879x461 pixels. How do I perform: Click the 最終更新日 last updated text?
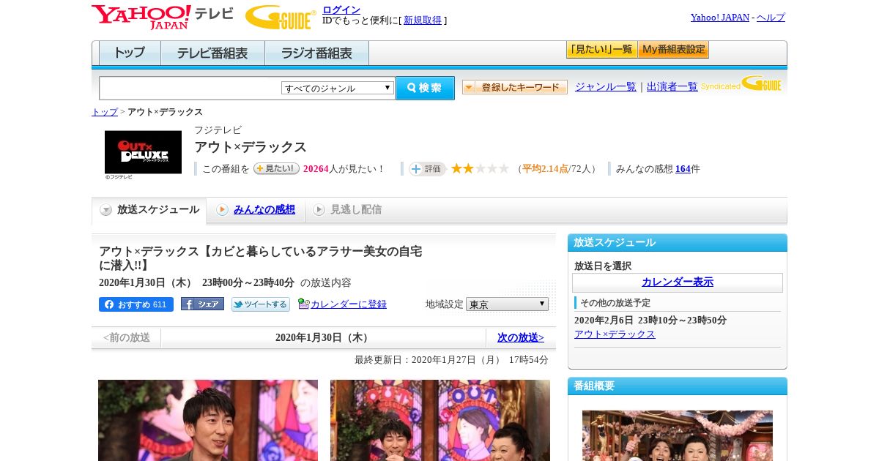(451, 360)
